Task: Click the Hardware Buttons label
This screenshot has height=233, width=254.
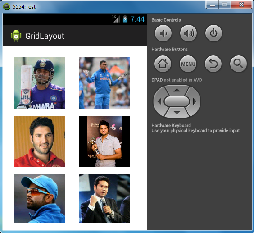Action: (170, 49)
